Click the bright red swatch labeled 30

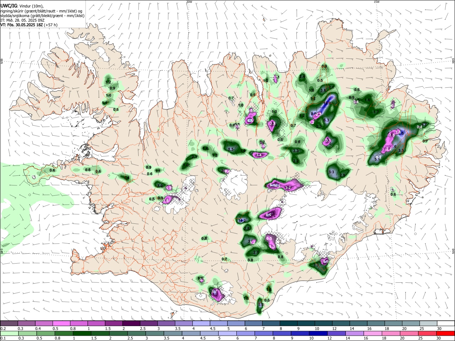click(x=446, y=333)
